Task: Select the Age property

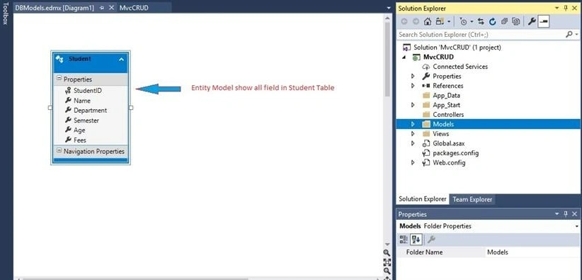Action: click(x=79, y=130)
